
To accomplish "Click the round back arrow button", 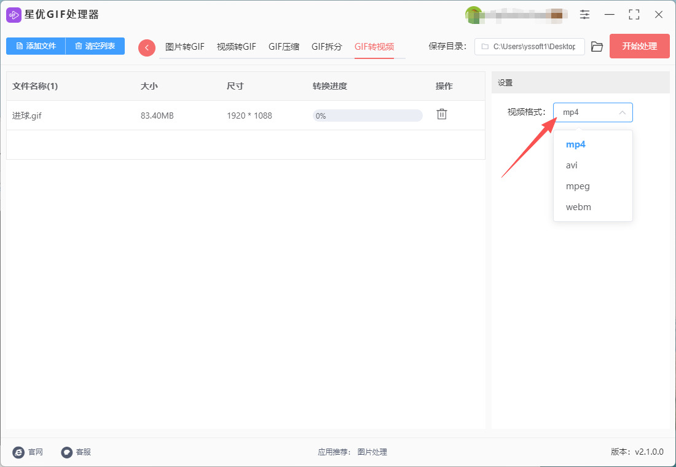I will 147,47.
